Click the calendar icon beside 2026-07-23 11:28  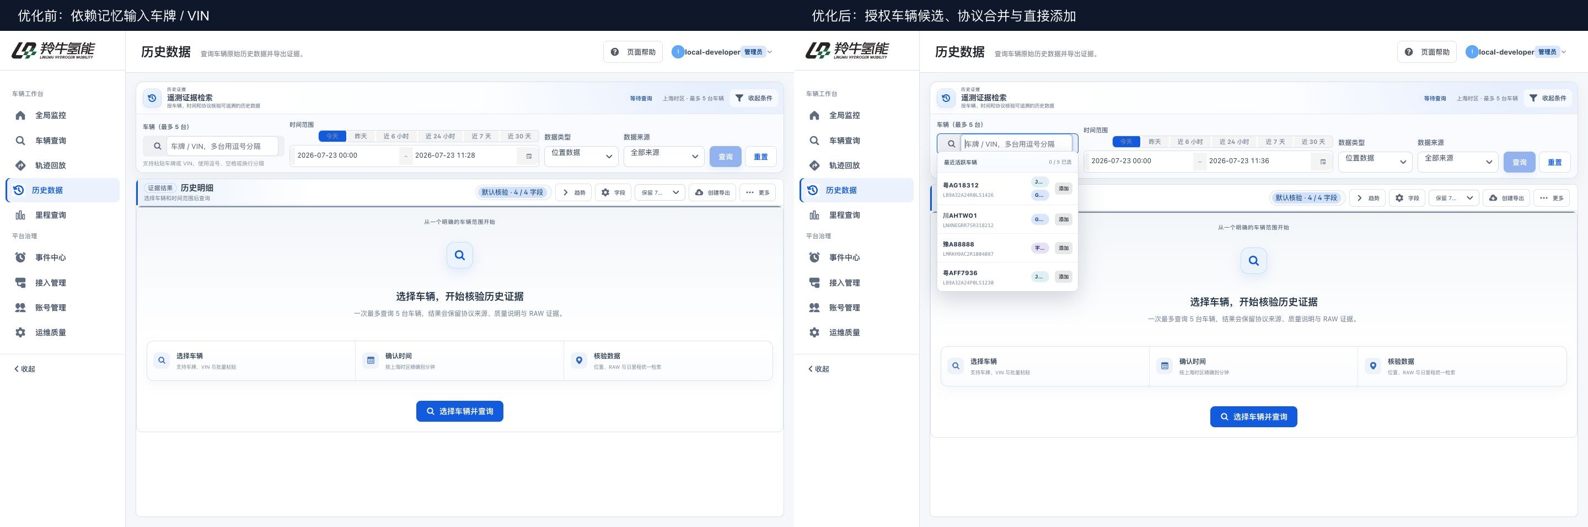click(529, 156)
